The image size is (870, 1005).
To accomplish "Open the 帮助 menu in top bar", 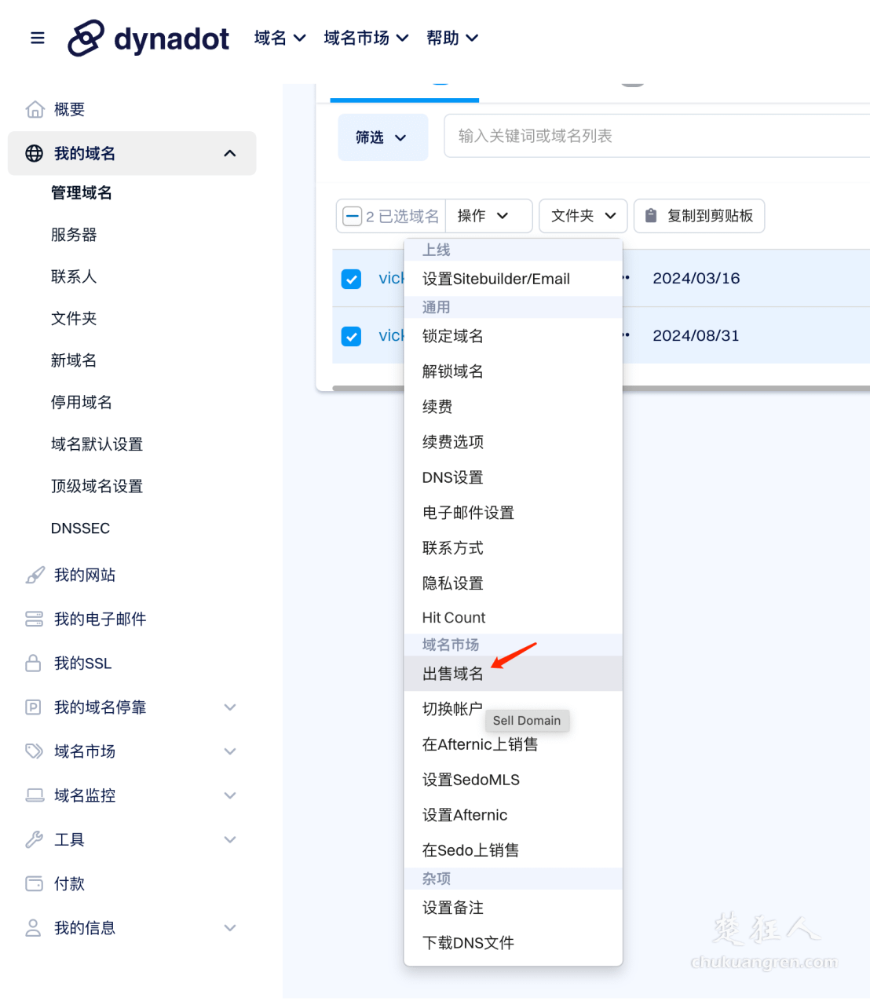I will 452,37.
